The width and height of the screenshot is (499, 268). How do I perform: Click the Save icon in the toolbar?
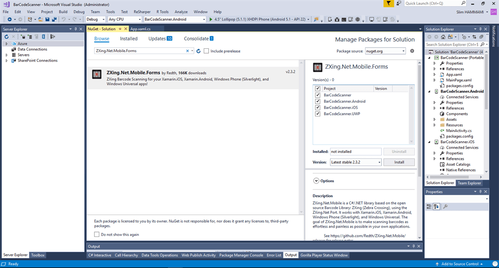click(47, 19)
